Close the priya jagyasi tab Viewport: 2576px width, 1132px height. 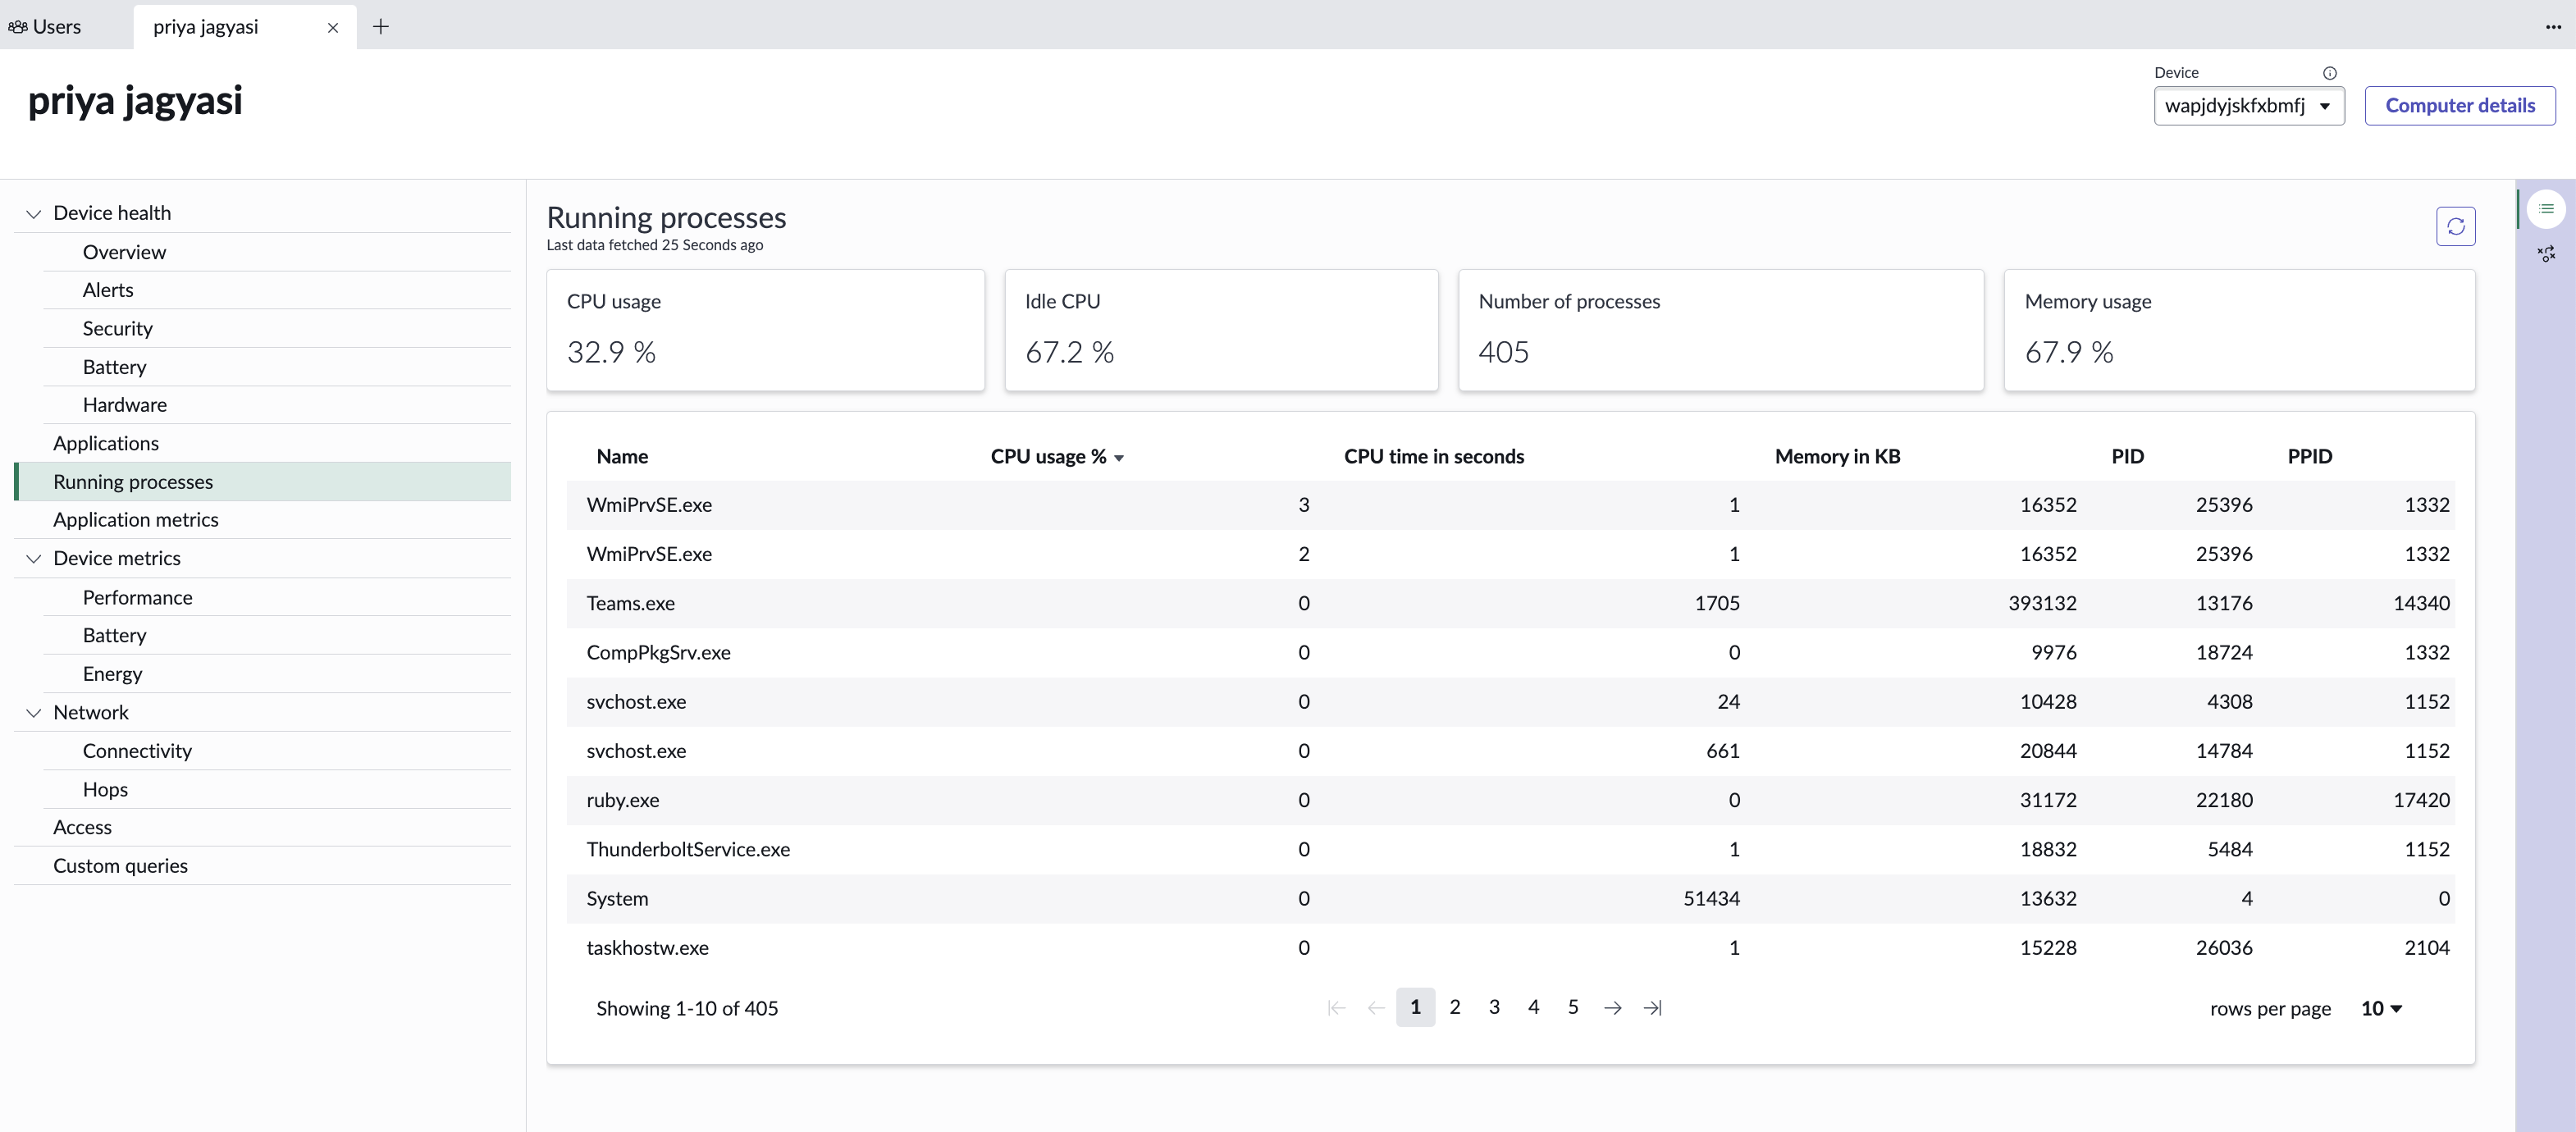(x=333, y=28)
